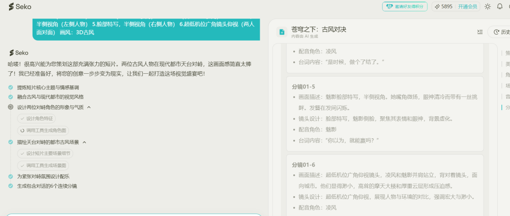
Task: Click the 配音角色：魅影 line
Action: coord(317,130)
